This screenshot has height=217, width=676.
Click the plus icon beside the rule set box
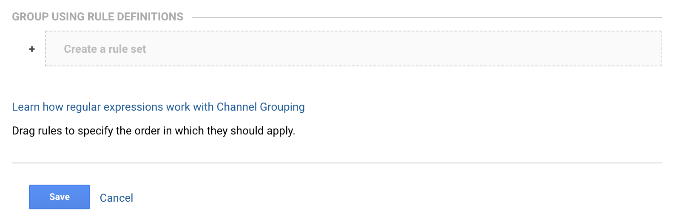pyautogui.click(x=32, y=49)
